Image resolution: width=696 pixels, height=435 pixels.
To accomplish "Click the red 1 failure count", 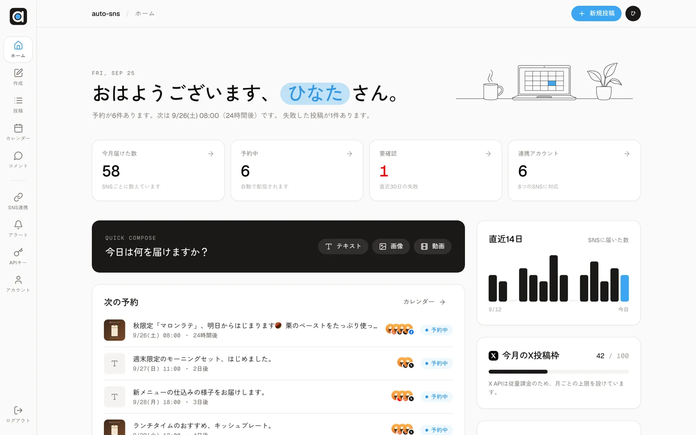I will click(384, 171).
